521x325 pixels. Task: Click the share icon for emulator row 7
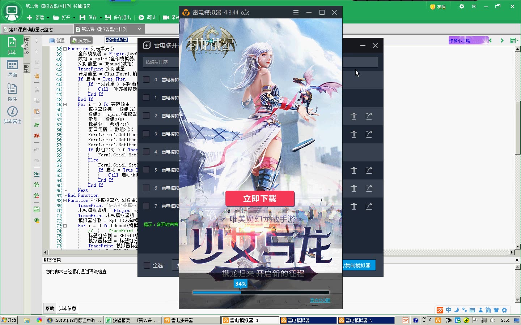369,207
